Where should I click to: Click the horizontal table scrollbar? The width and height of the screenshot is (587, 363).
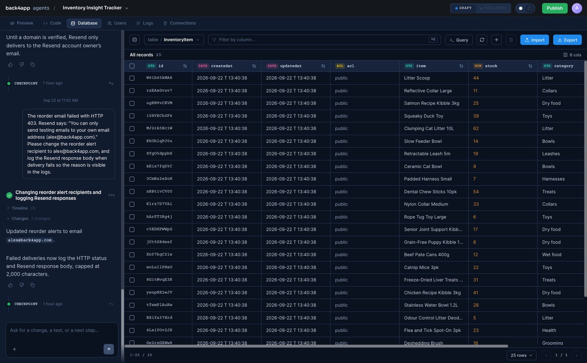(316, 346)
